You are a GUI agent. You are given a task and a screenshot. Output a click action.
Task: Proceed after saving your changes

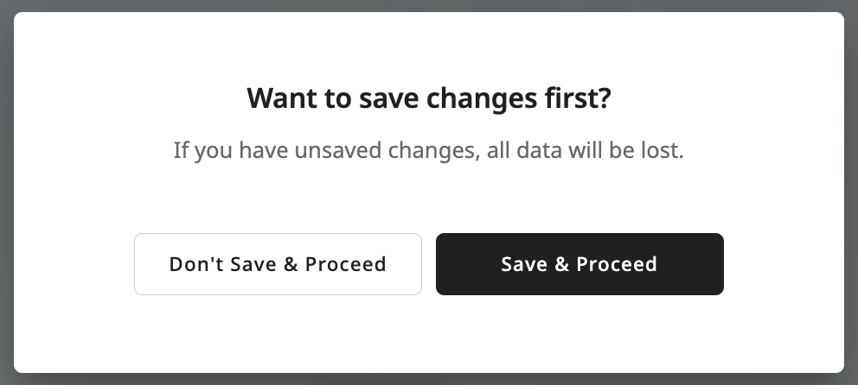tap(579, 264)
